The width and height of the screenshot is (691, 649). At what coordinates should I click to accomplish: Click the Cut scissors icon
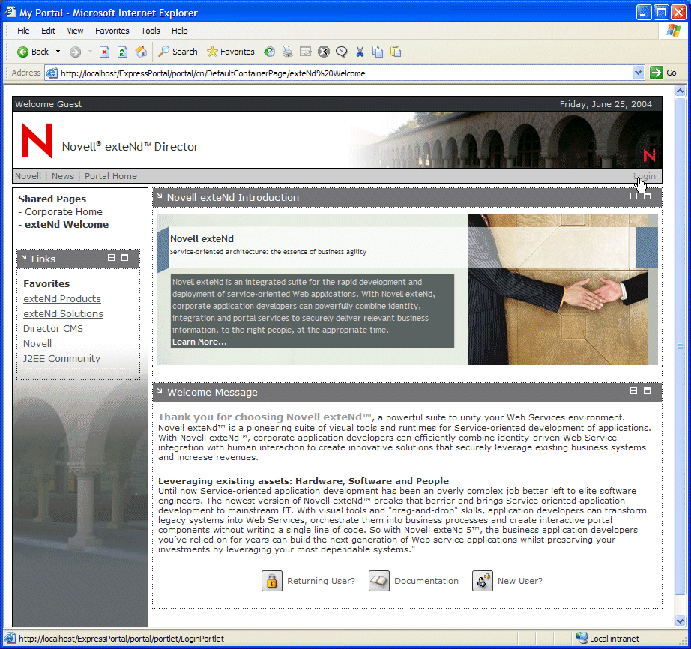pos(360,52)
